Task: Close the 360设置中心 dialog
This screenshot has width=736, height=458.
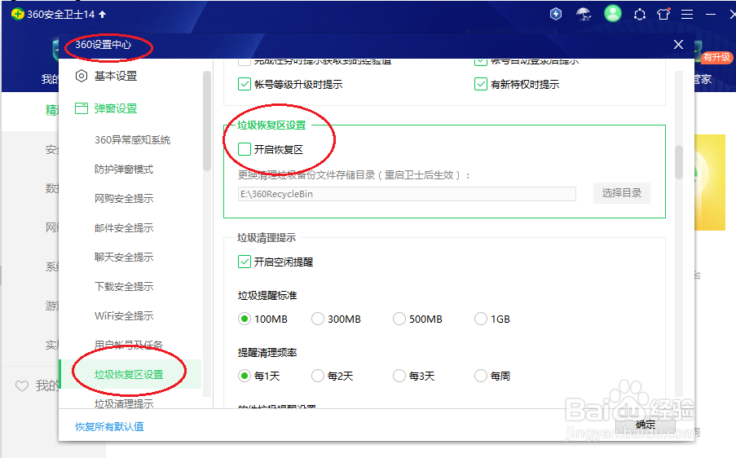Action: pyautogui.click(x=678, y=45)
